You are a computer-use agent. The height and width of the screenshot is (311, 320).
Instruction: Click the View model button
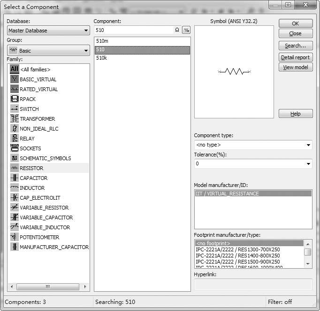point(295,67)
